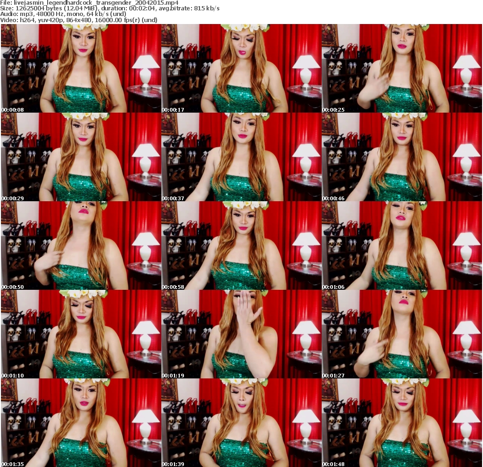This screenshot has height=467, width=483.
Task: View the thumbnail at 00:01:27
Action: (402, 334)
